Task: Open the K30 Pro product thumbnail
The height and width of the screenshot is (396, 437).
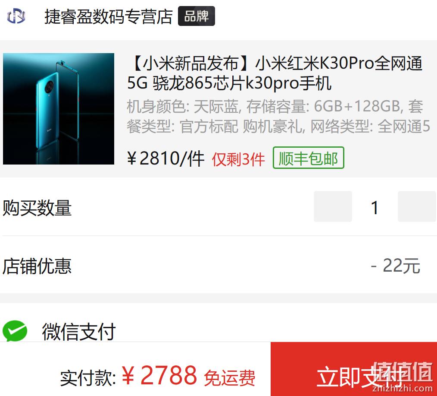Action: click(x=59, y=109)
